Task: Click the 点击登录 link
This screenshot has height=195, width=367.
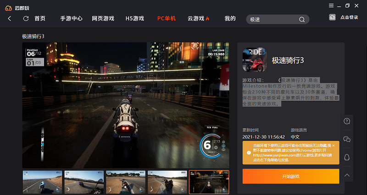Action: (x=349, y=17)
